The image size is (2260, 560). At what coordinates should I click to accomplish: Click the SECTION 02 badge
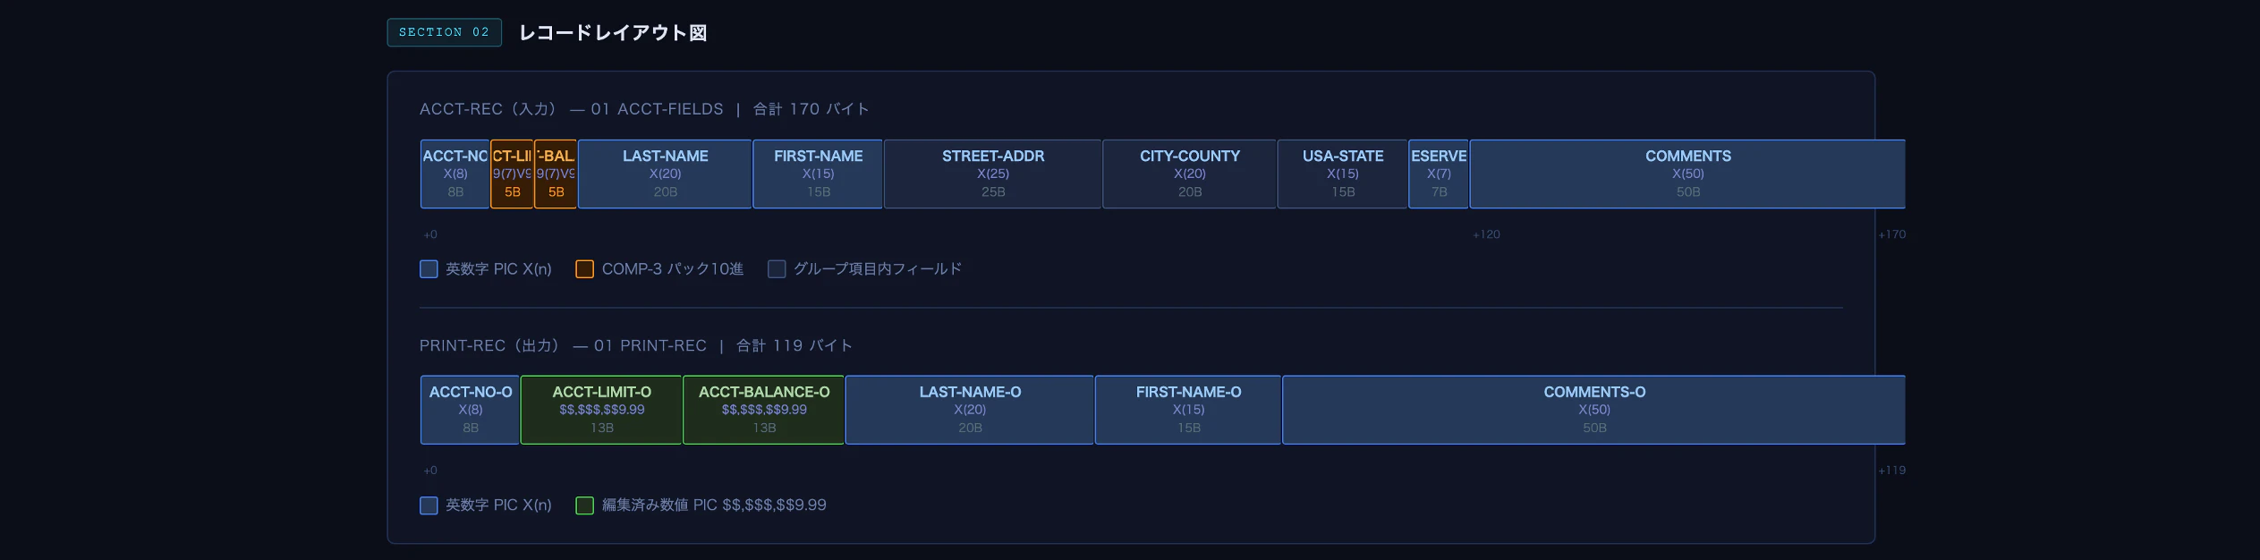point(444,32)
